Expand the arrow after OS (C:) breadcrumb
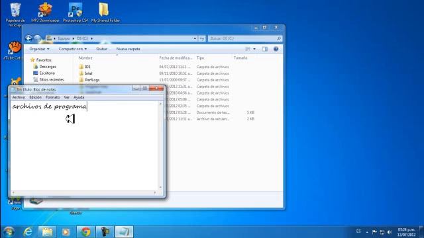Image resolution: width=424 pixels, height=238 pixels. point(91,38)
